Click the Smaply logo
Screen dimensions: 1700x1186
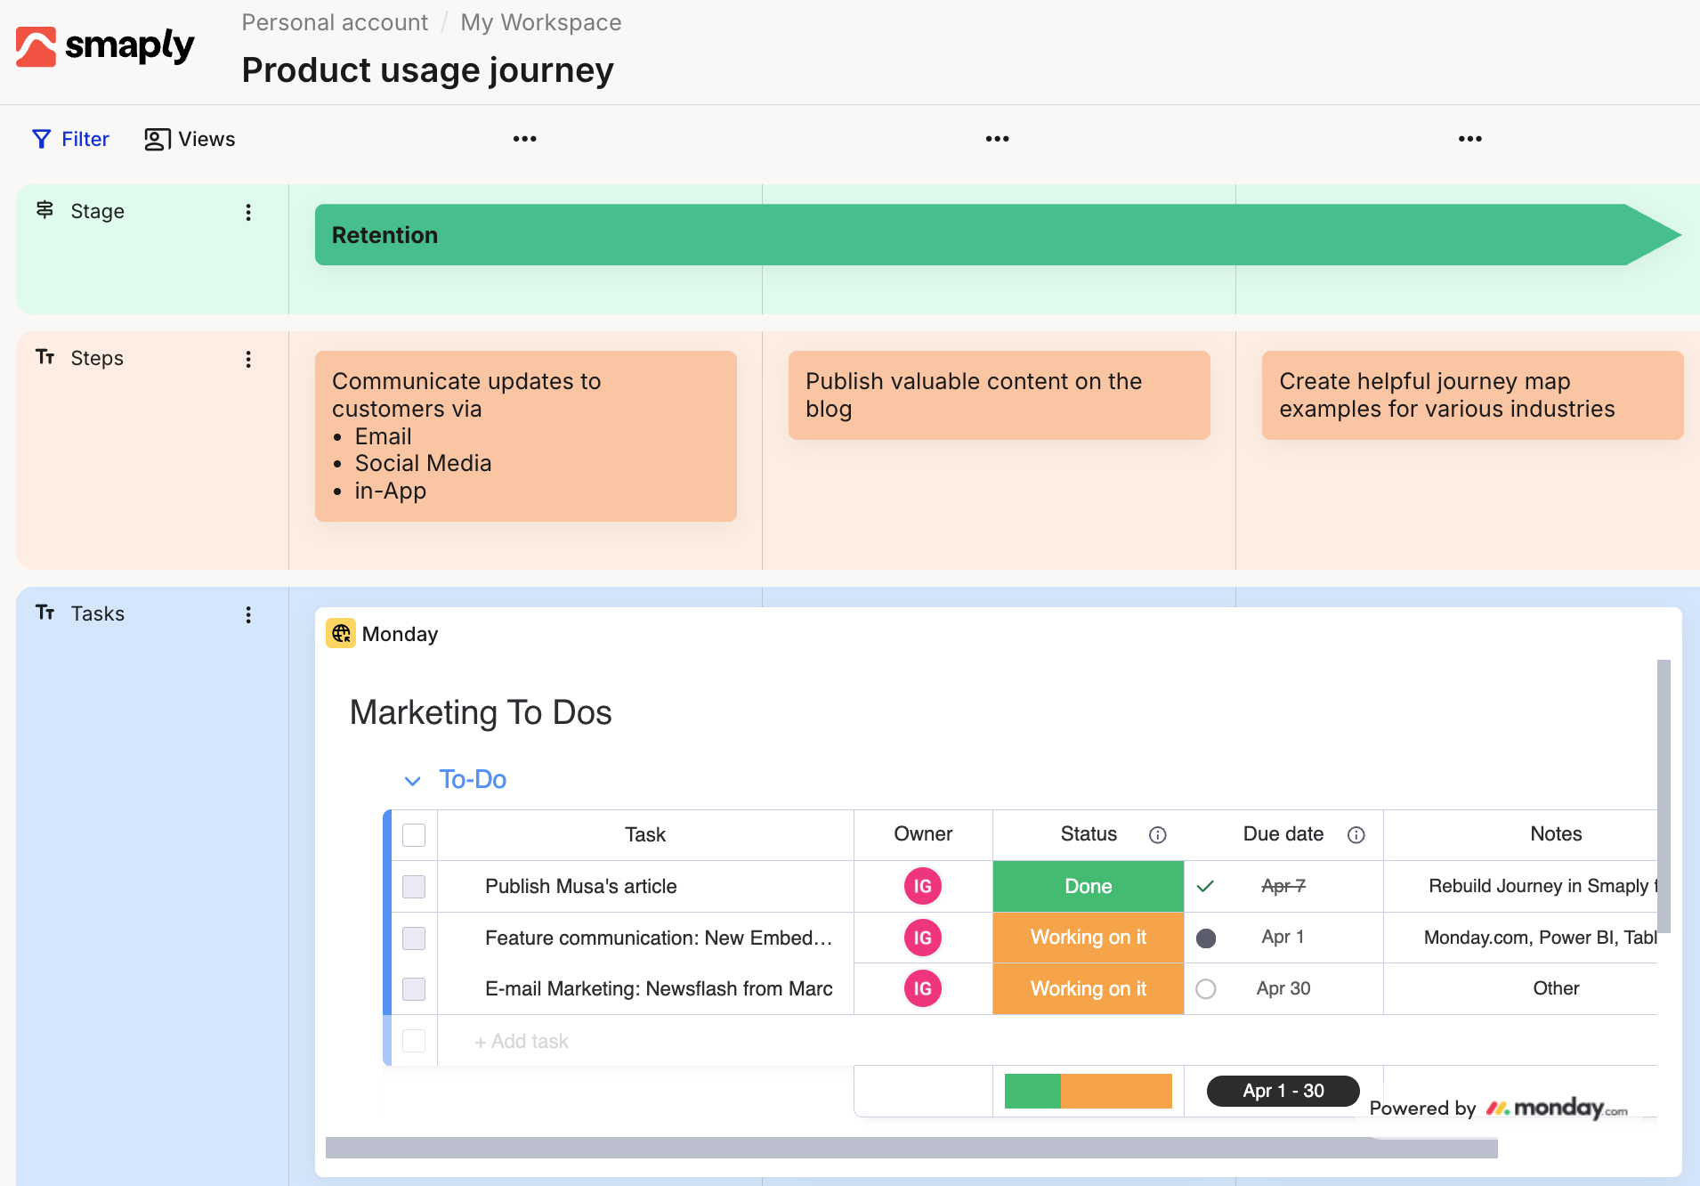click(x=105, y=46)
